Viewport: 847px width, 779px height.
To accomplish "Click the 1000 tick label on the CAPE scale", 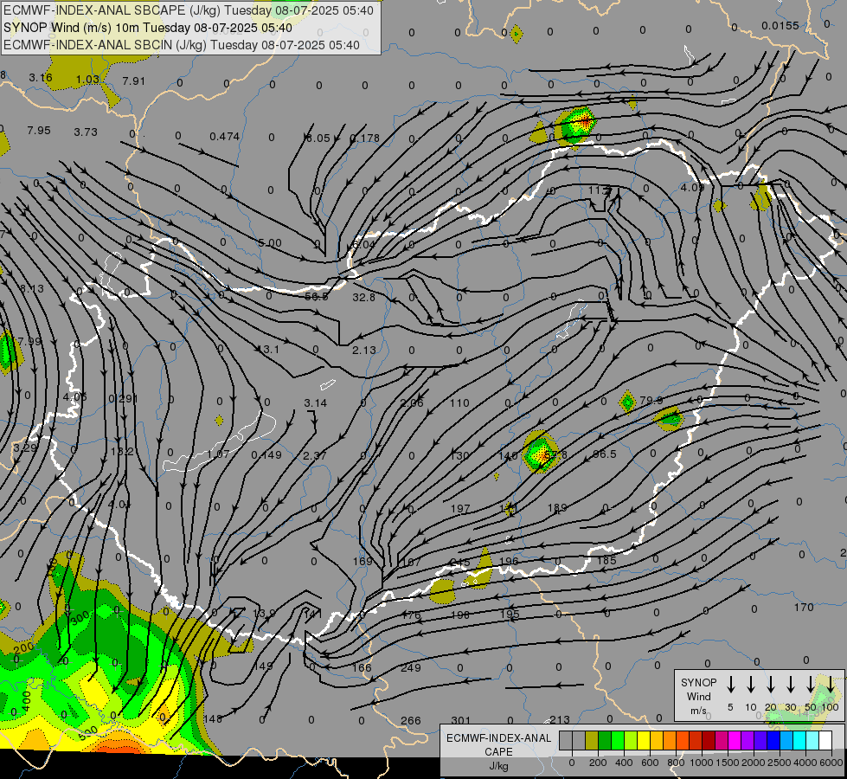I will [701, 763].
